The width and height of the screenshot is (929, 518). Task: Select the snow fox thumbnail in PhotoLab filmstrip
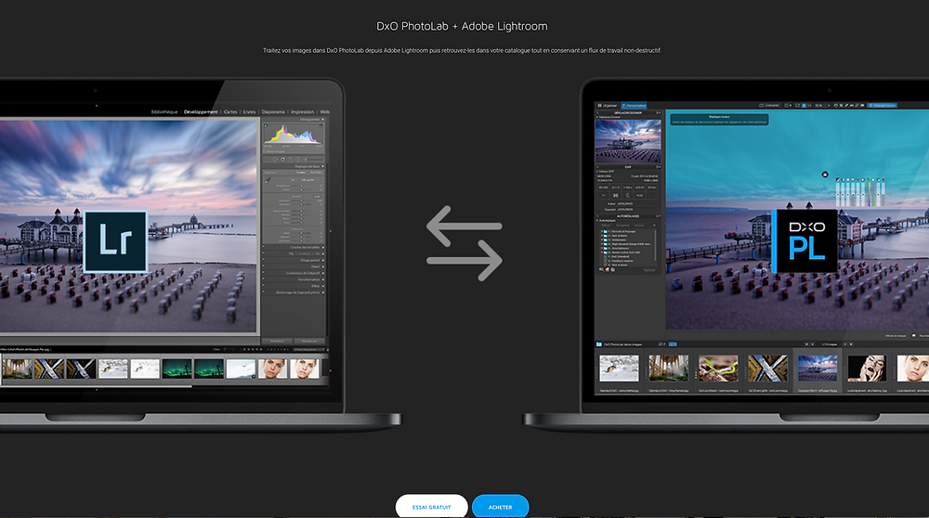tap(619, 369)
